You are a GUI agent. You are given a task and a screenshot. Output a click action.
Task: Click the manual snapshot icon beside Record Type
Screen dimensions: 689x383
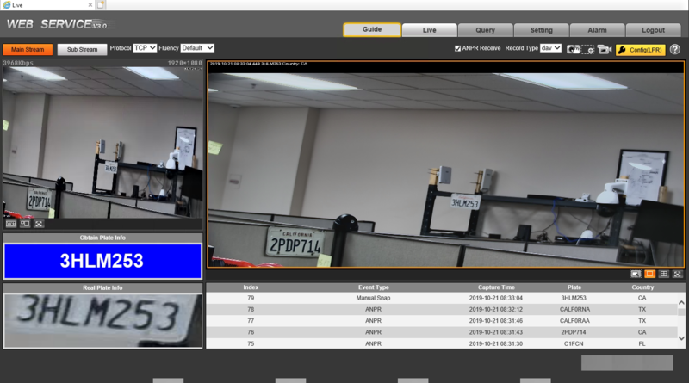(573, 50)
